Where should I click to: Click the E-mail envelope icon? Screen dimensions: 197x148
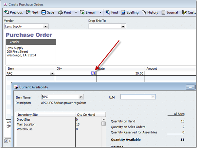coord(82,12)
